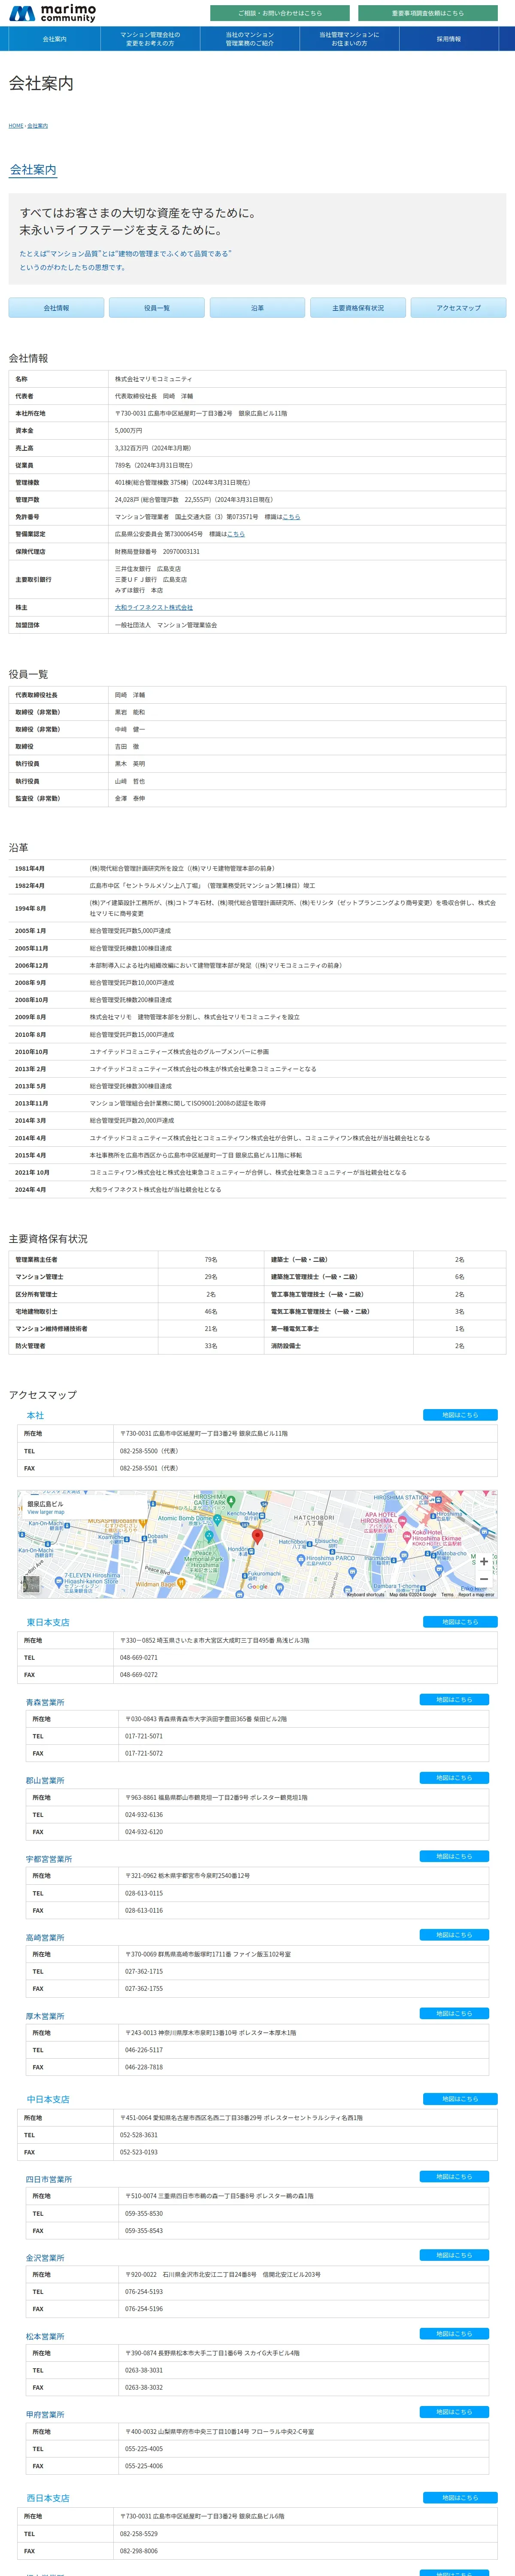Jump to 主要資格保有状況 section

click(358, 308)
